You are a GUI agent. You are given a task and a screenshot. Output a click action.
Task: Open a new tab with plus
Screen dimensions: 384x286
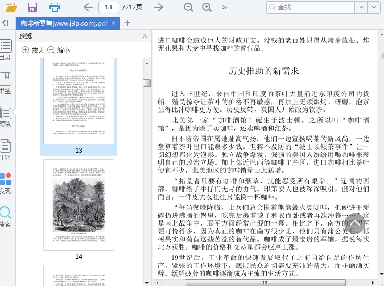coord(127,23)
